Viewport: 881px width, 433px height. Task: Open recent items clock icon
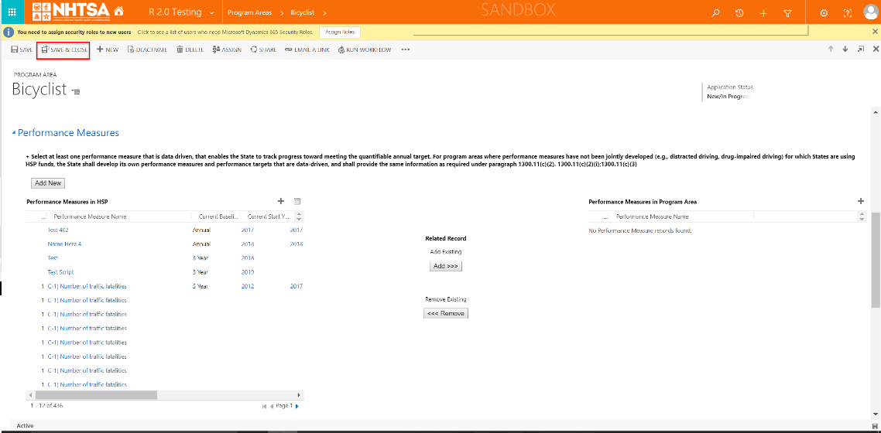(740, 13)
